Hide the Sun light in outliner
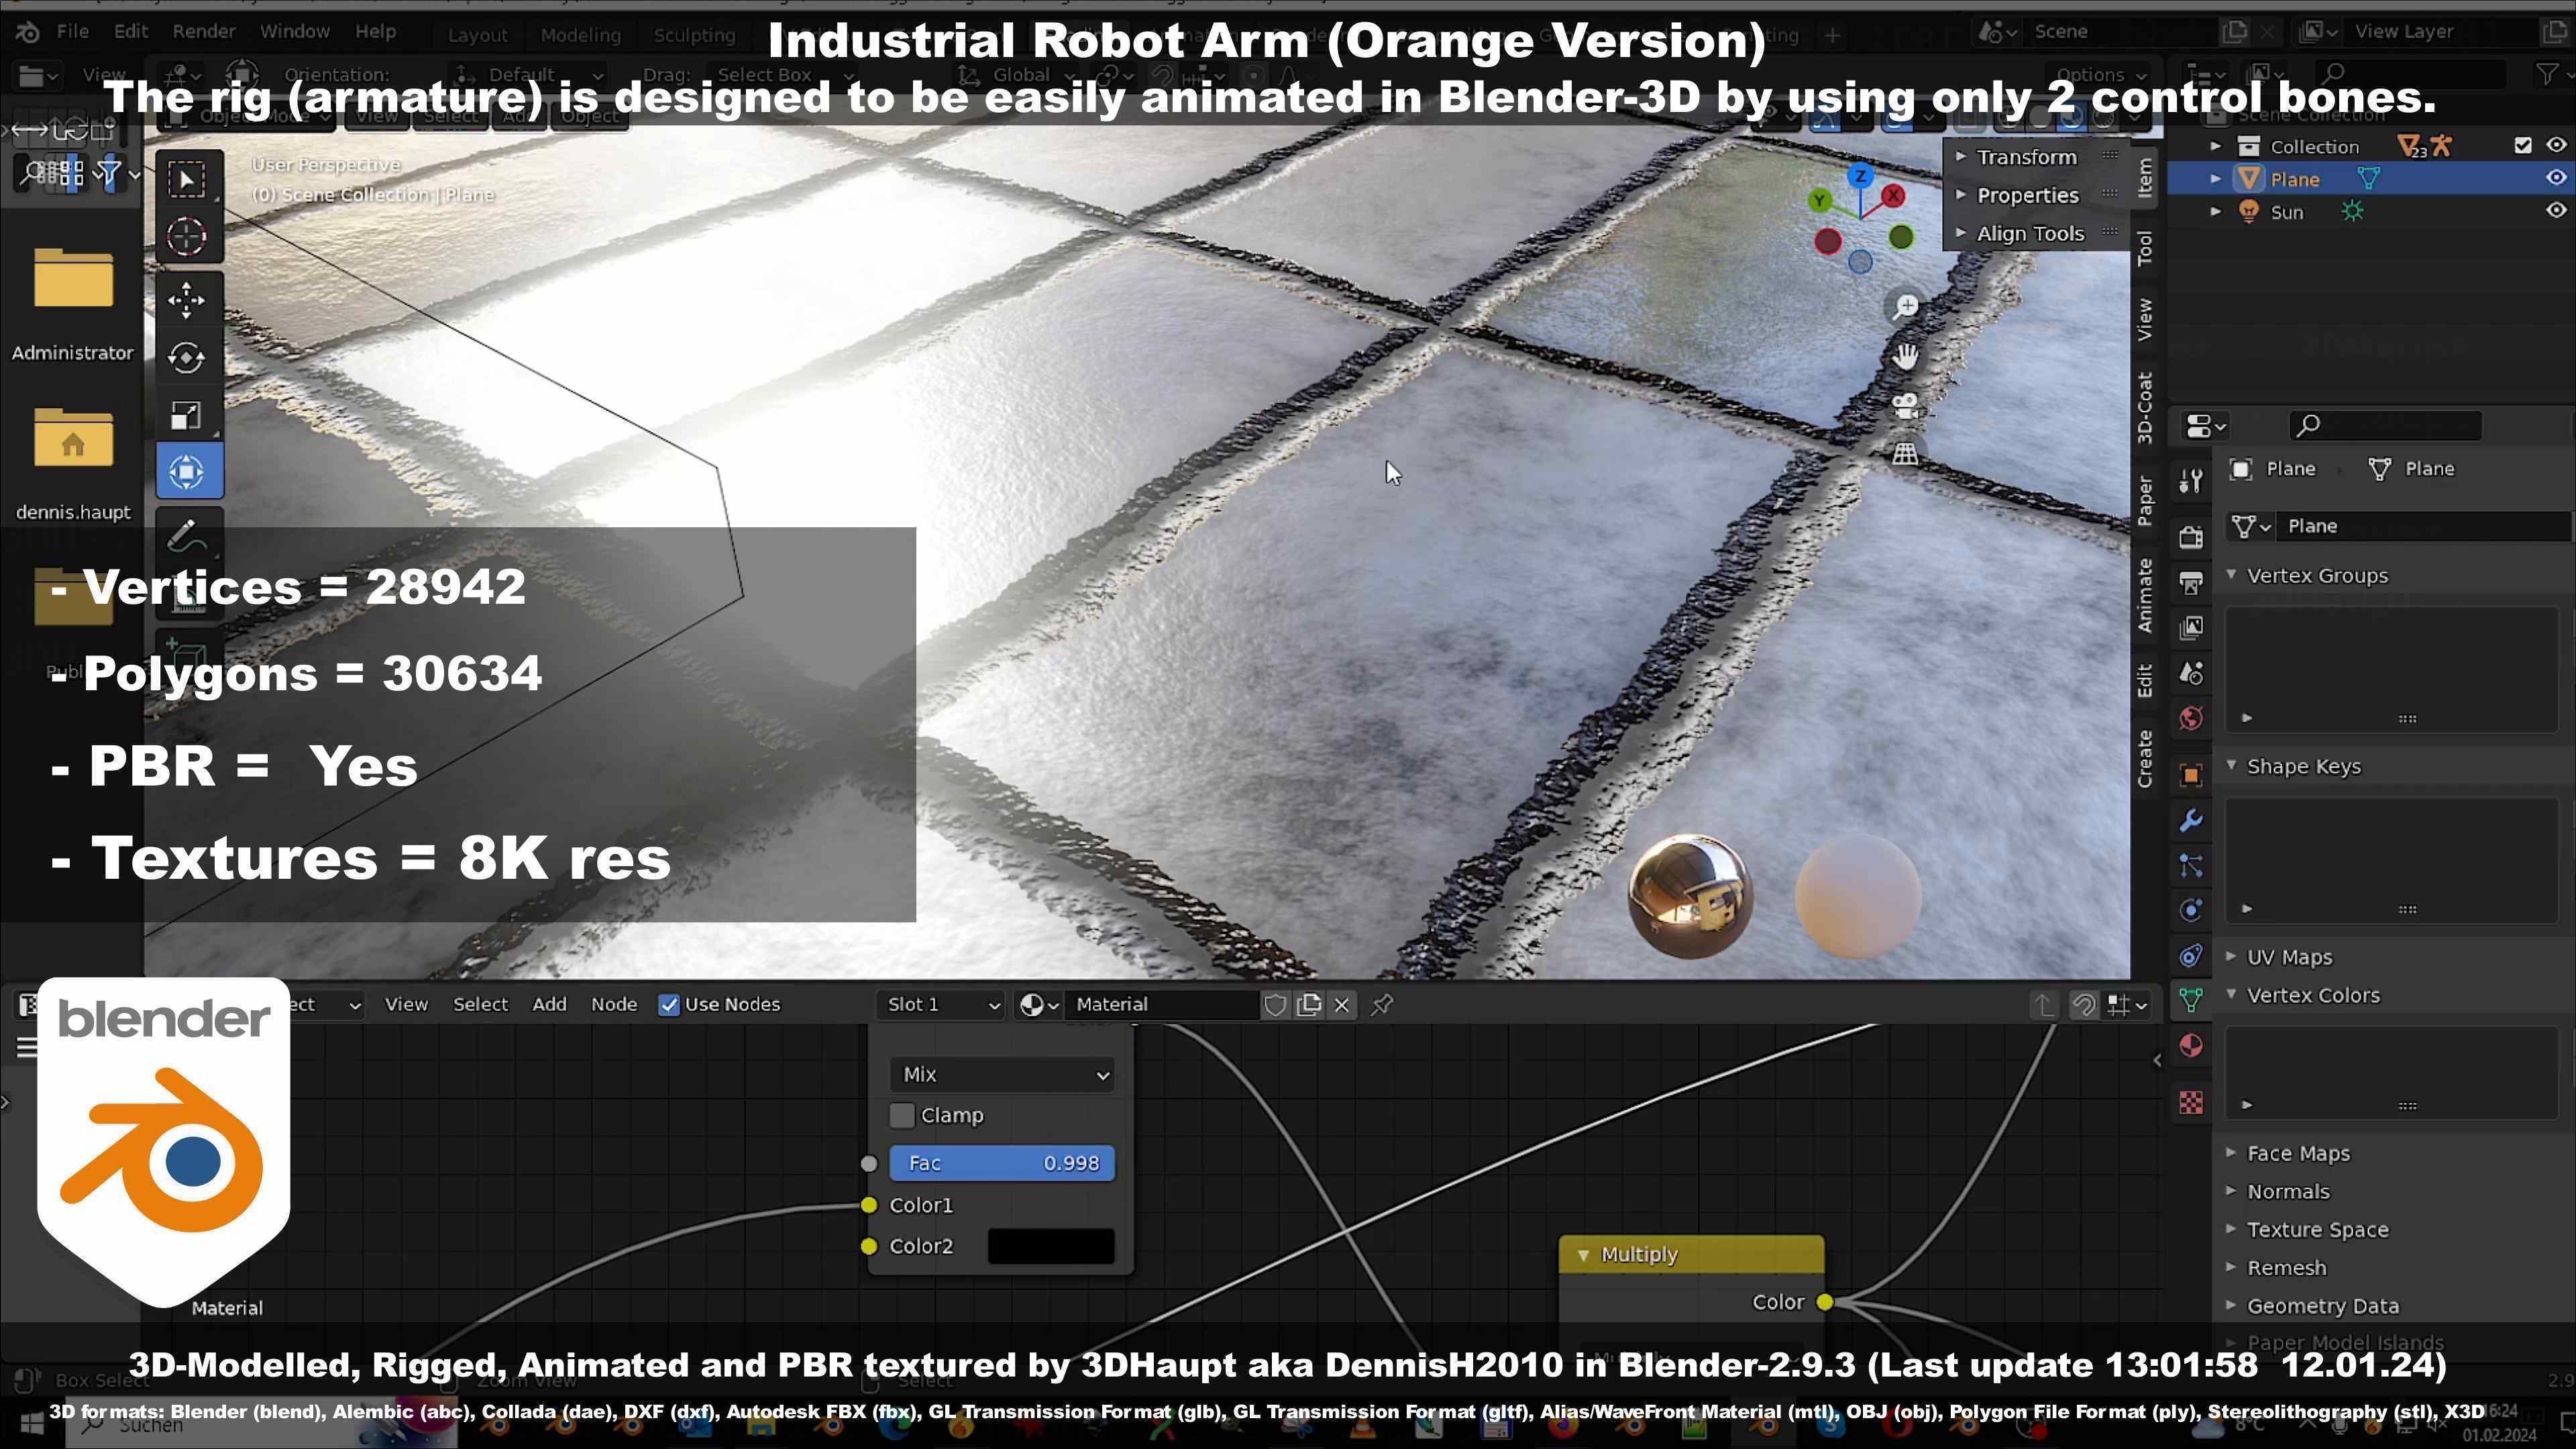Viewport: 2576px width, 1449px height. (2556, 211)
